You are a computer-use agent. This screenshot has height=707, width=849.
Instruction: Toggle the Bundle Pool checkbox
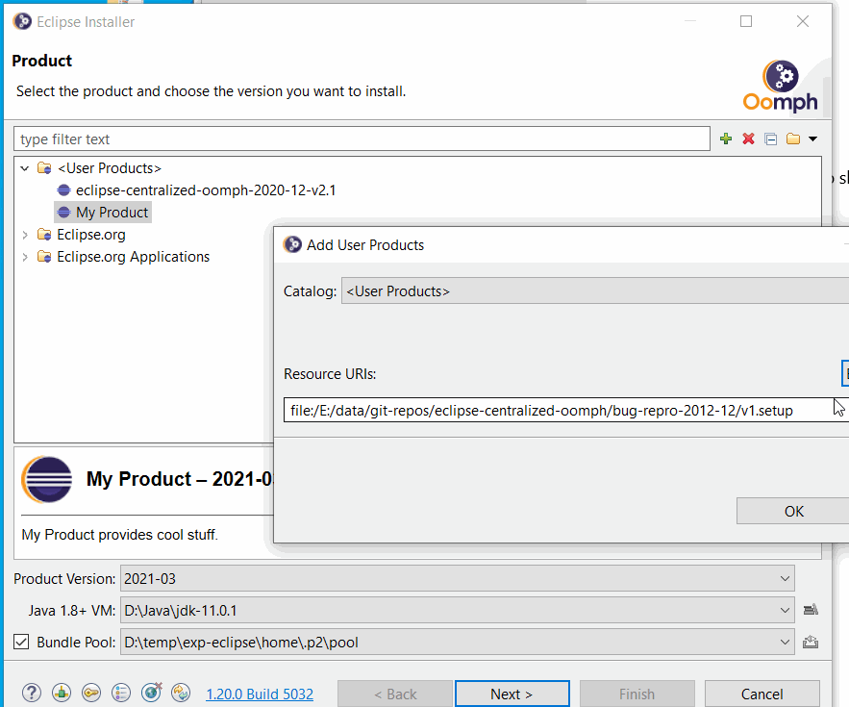[x=21, y=642]
